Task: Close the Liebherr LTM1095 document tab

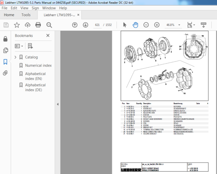Action: tap(78, 15)
